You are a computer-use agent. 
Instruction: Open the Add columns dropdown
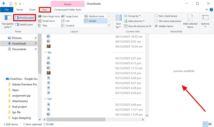134,21
